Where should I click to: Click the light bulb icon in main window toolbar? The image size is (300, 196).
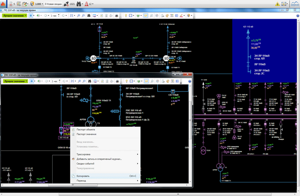coord(126,15)
